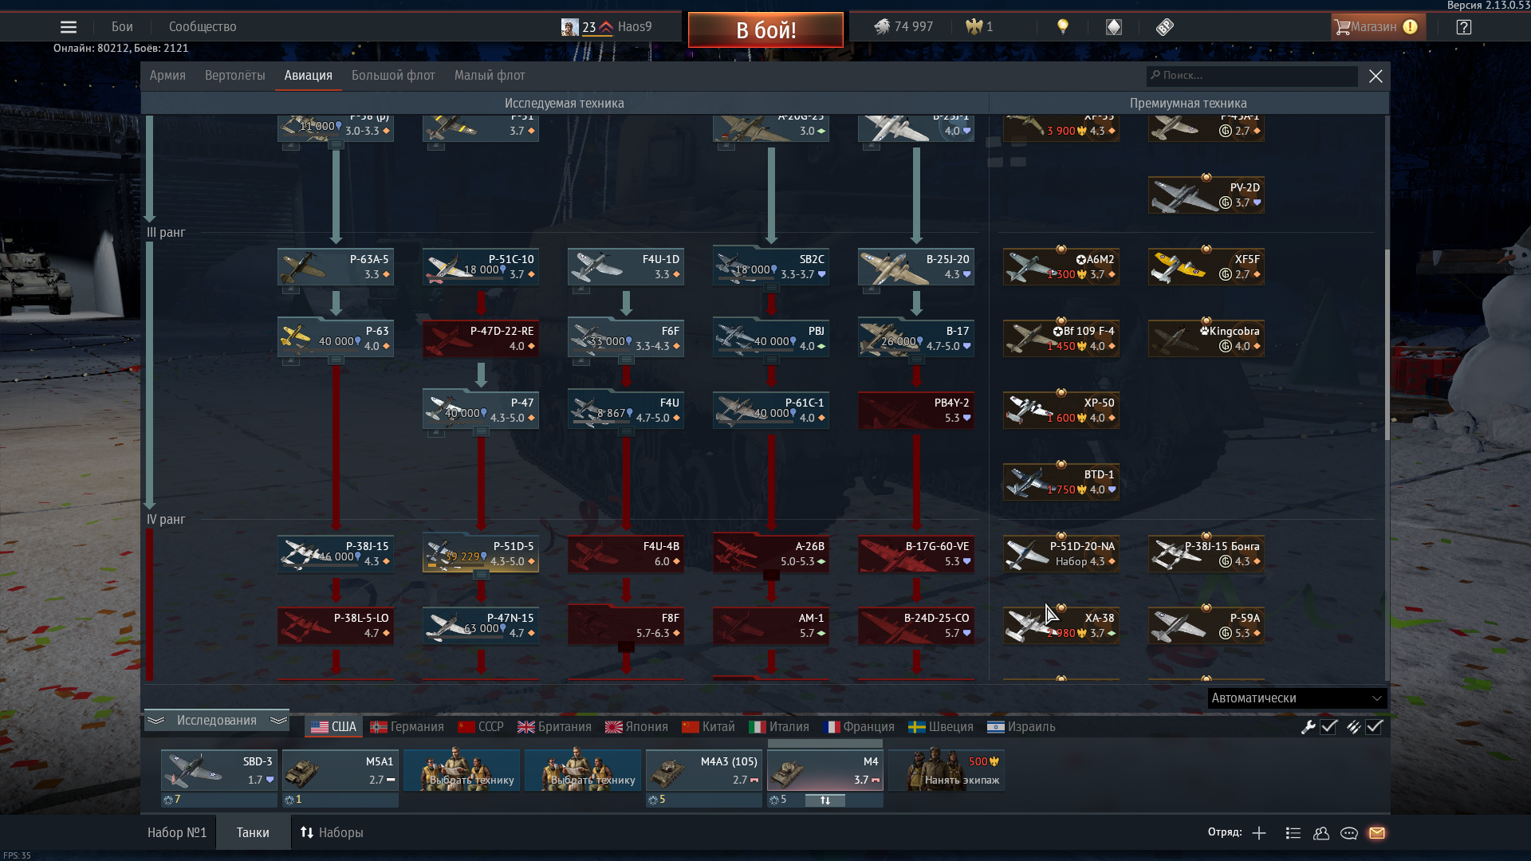This screenshot has width=1531, height=861.
Task: Select the XA-38 premium aircraft card
Action: pyautogui.click(x=1061, y=626)
